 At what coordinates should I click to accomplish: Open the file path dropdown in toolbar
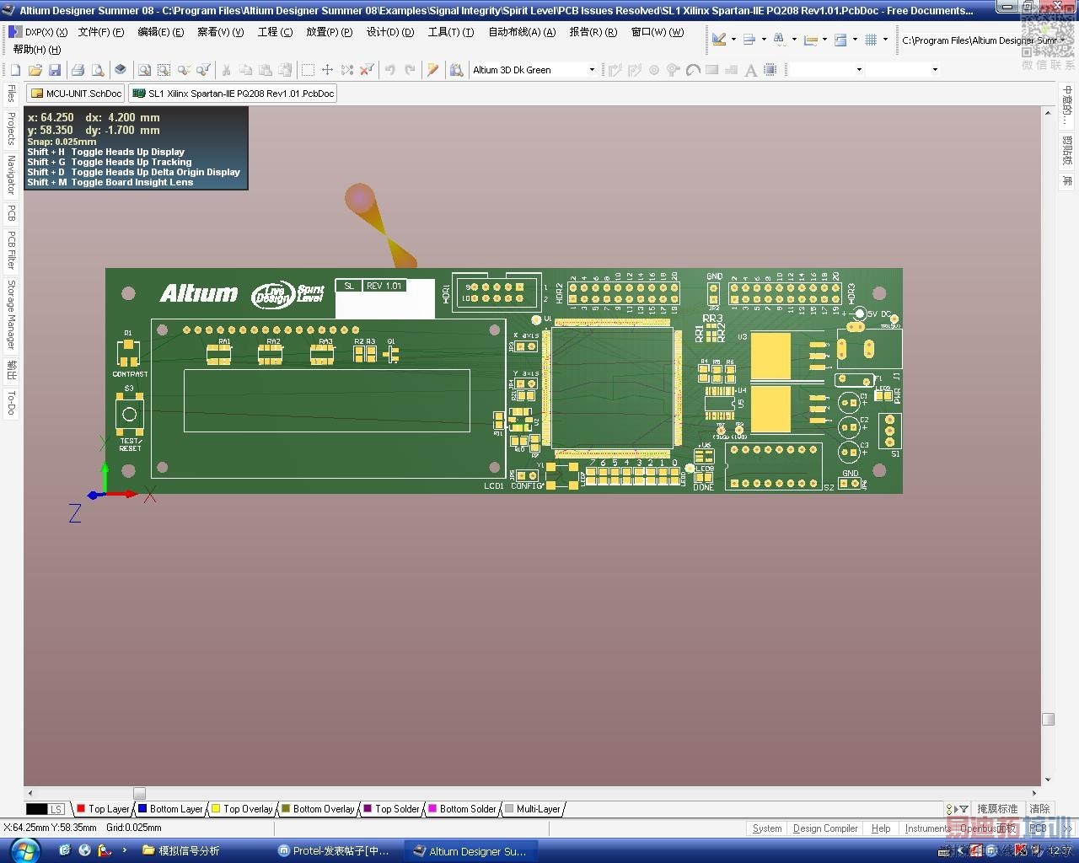[1061, 40]
